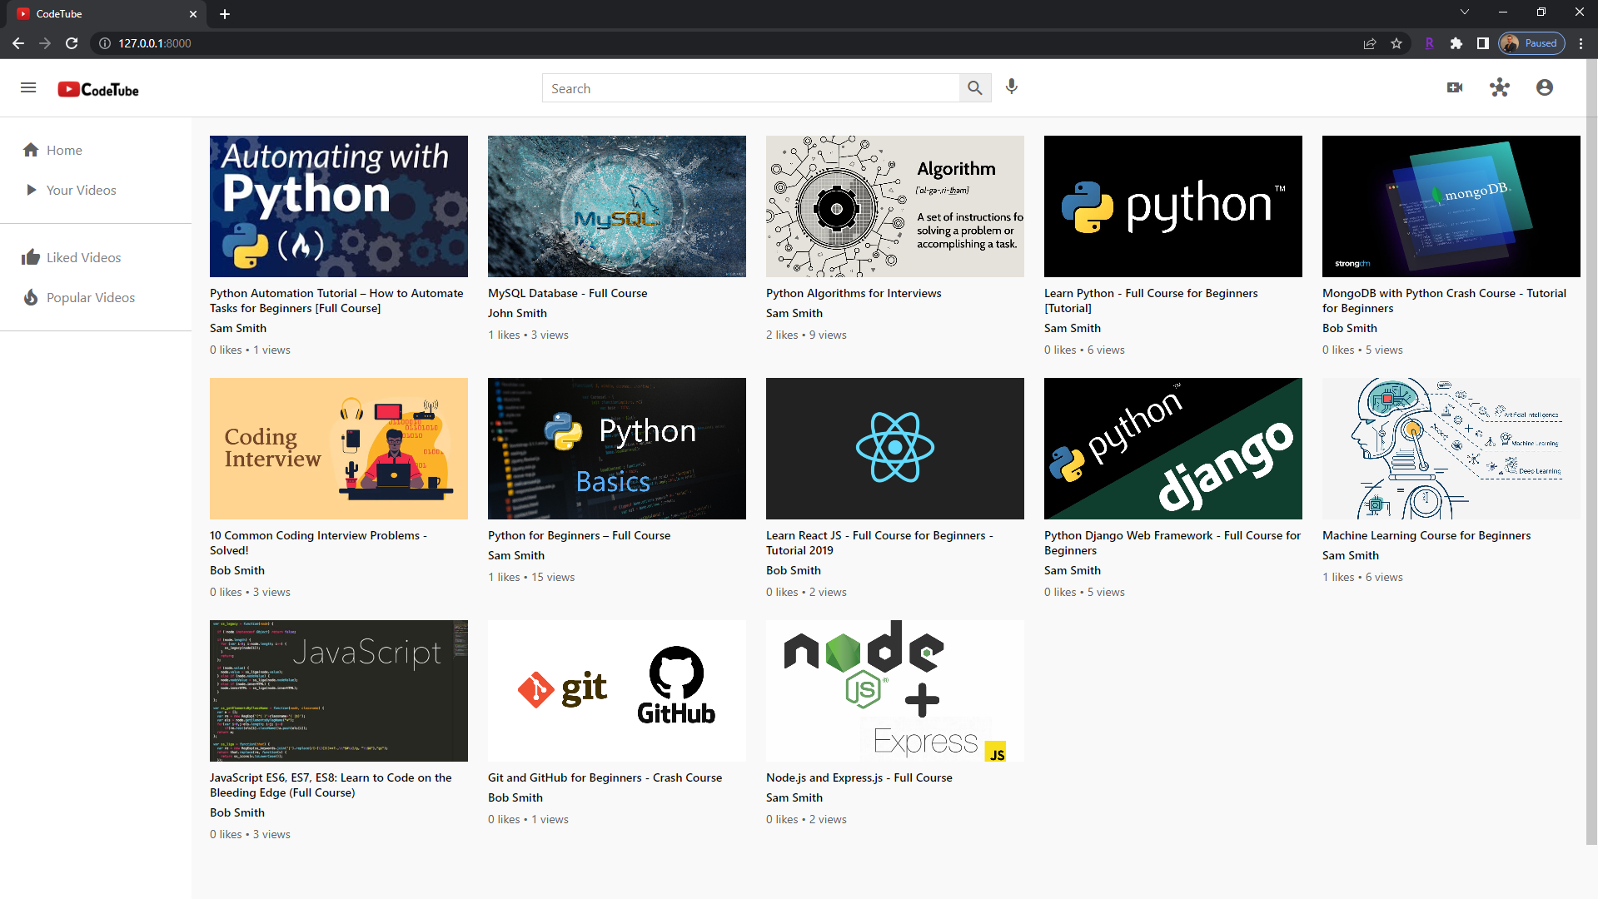Image resolution: width=1598 pixels, height=899 pixels.
Task: Open the node Express thumbnail
Action: (895, 691)
